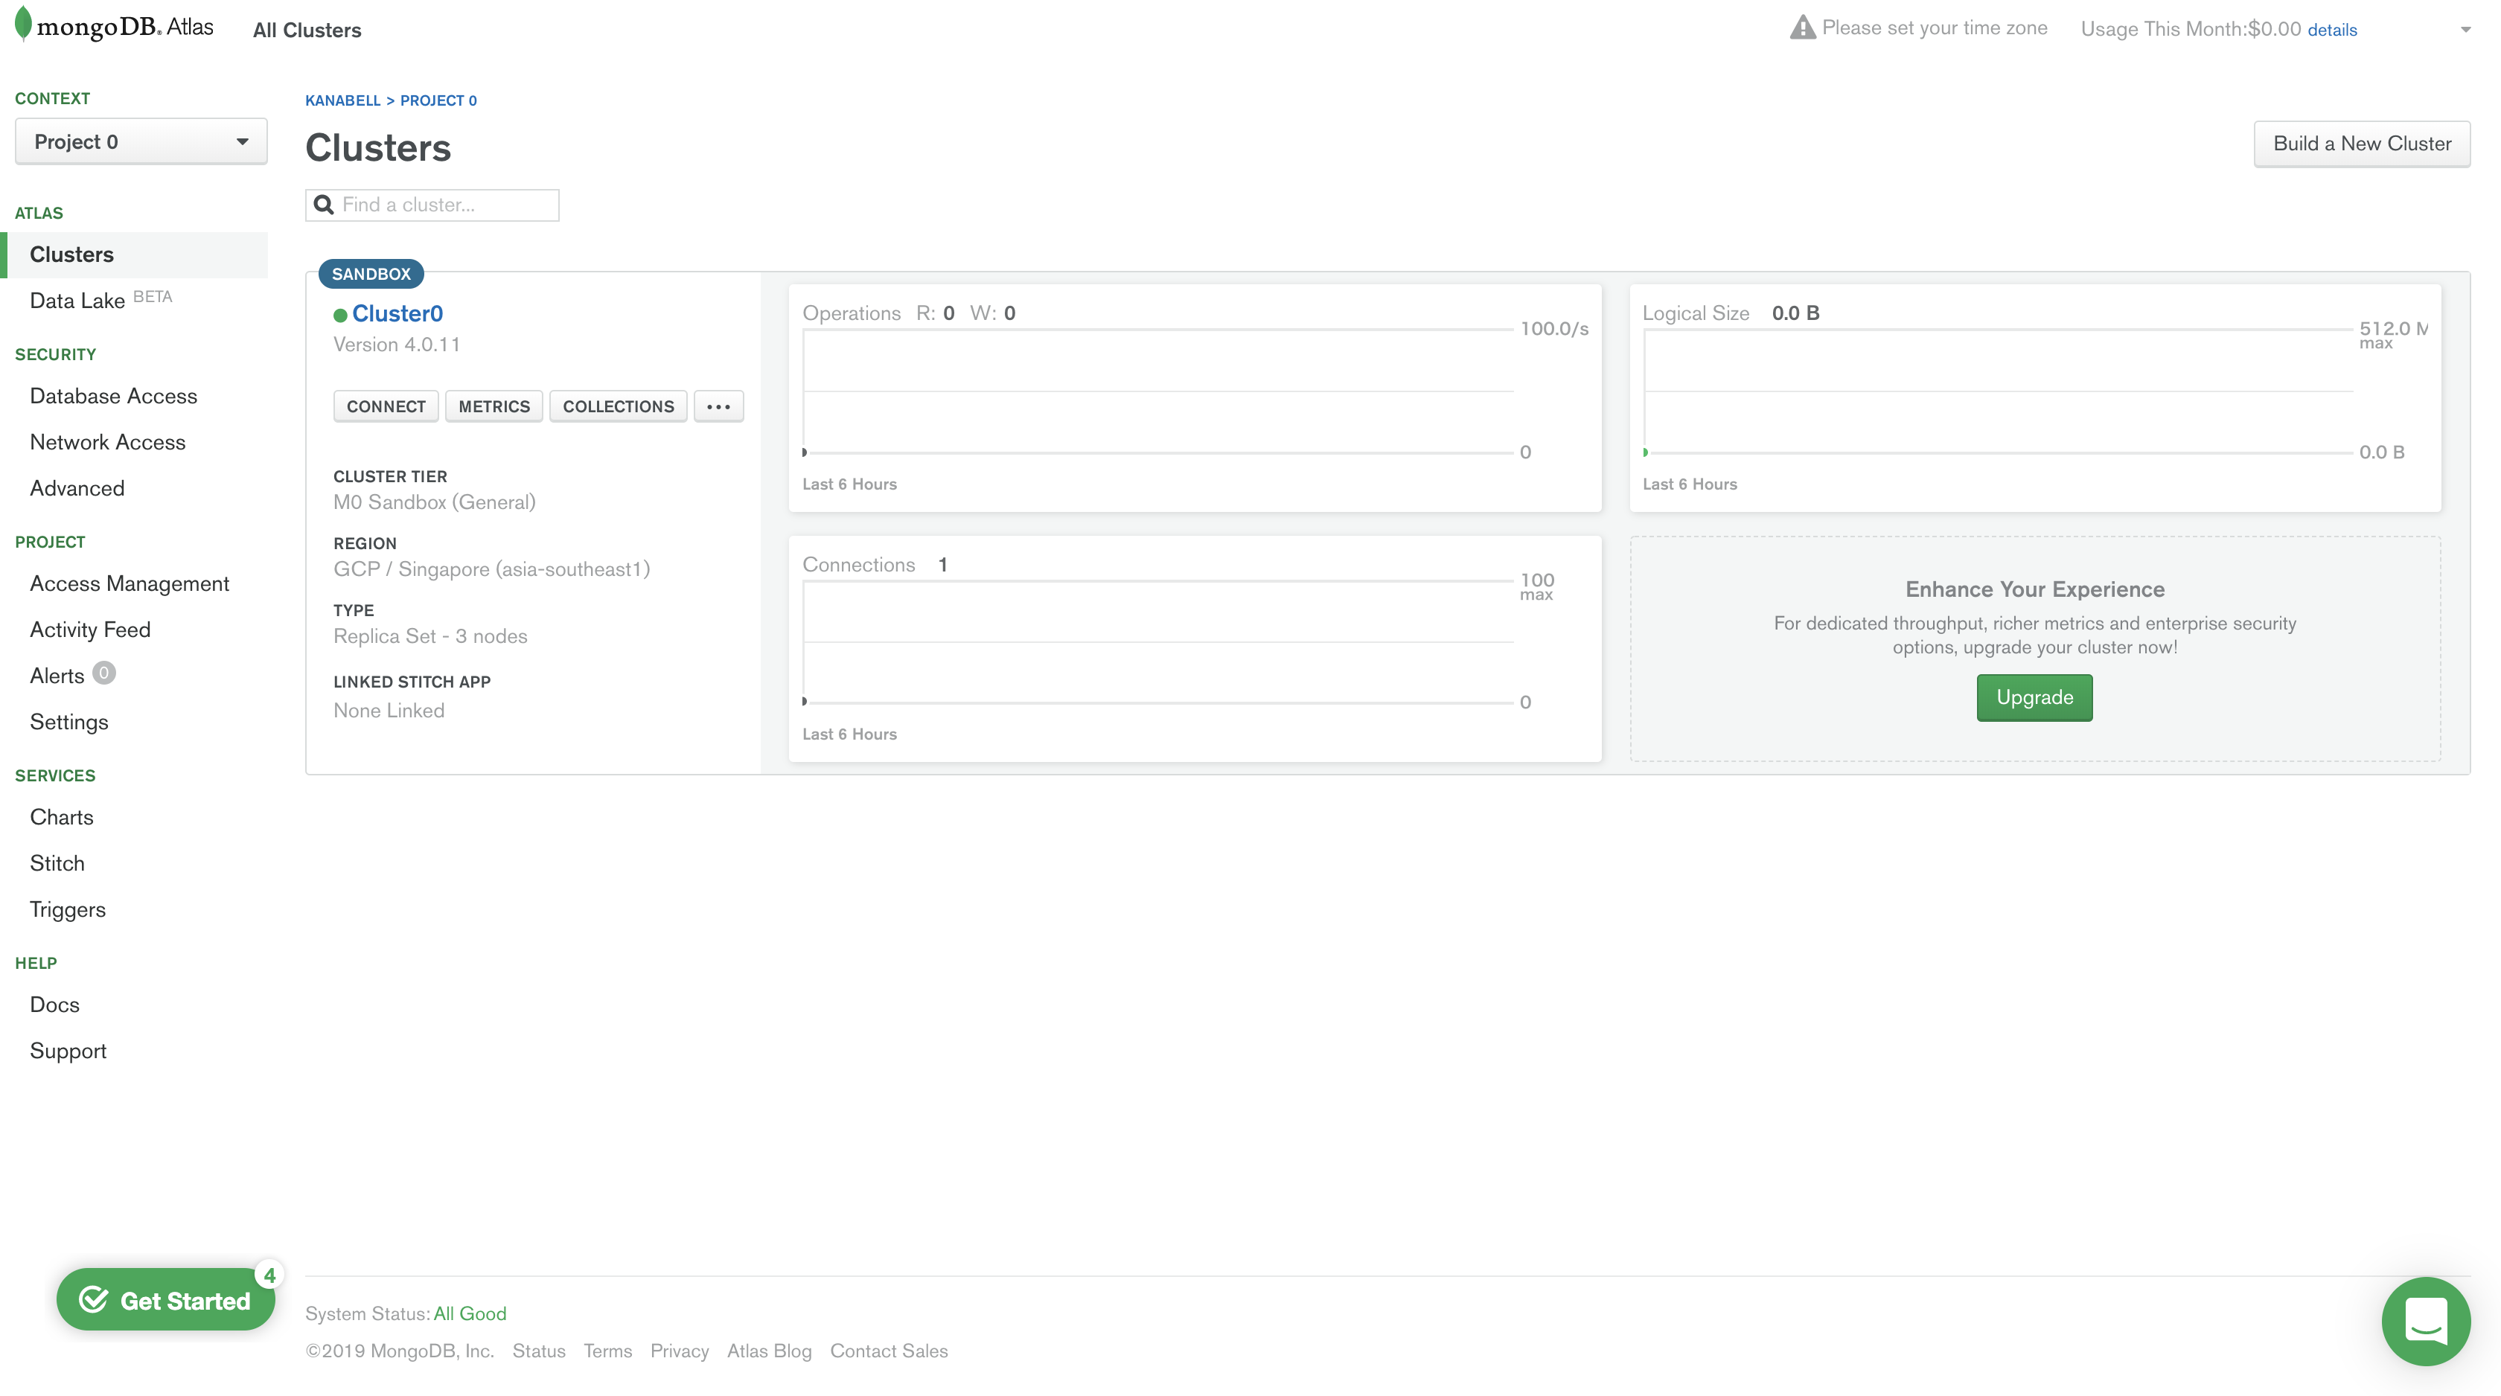The image size is (2501, 1396).
Task: Click the COLLECTIONS button
Action: pos(619,406)
